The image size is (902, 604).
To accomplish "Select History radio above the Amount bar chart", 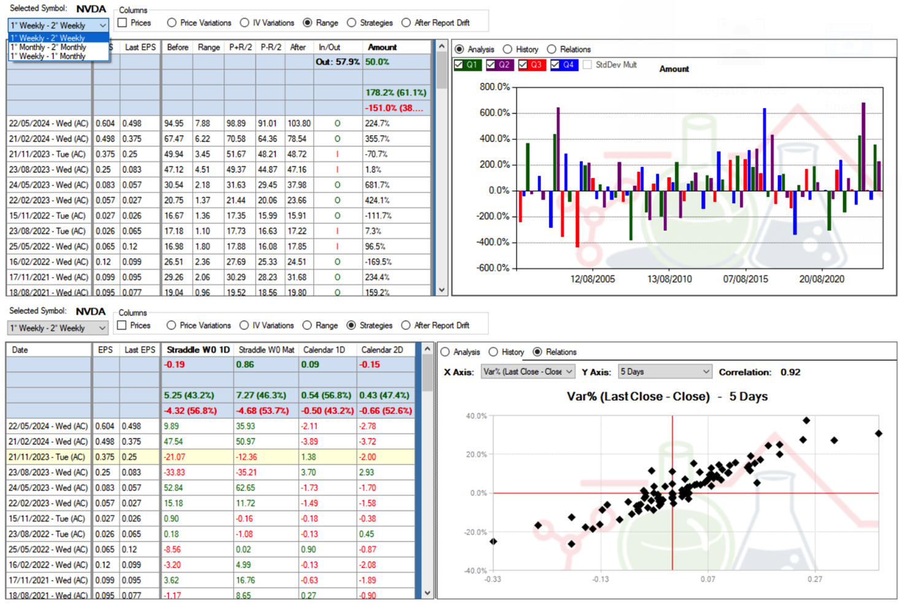I will (507, 49).
